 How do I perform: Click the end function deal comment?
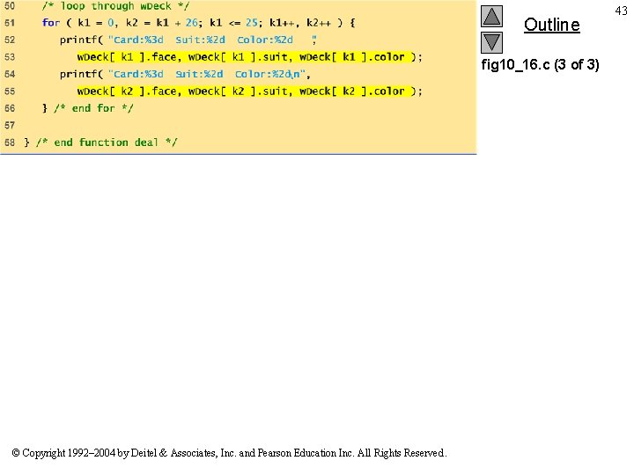[x=107, y=142]
